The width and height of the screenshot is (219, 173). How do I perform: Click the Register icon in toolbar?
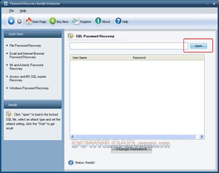[76, 21]
